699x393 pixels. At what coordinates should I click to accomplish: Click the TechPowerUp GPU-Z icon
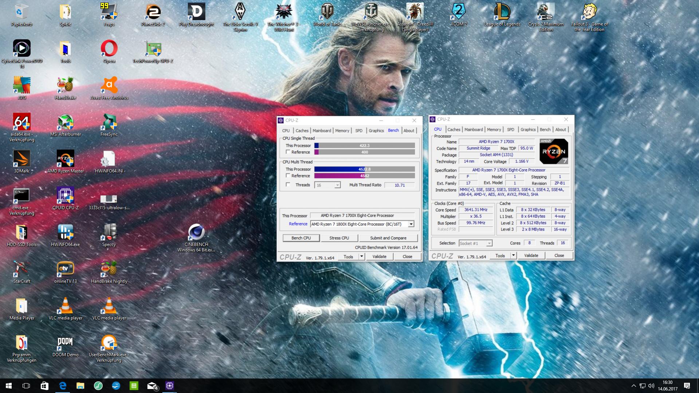point(153,51)
